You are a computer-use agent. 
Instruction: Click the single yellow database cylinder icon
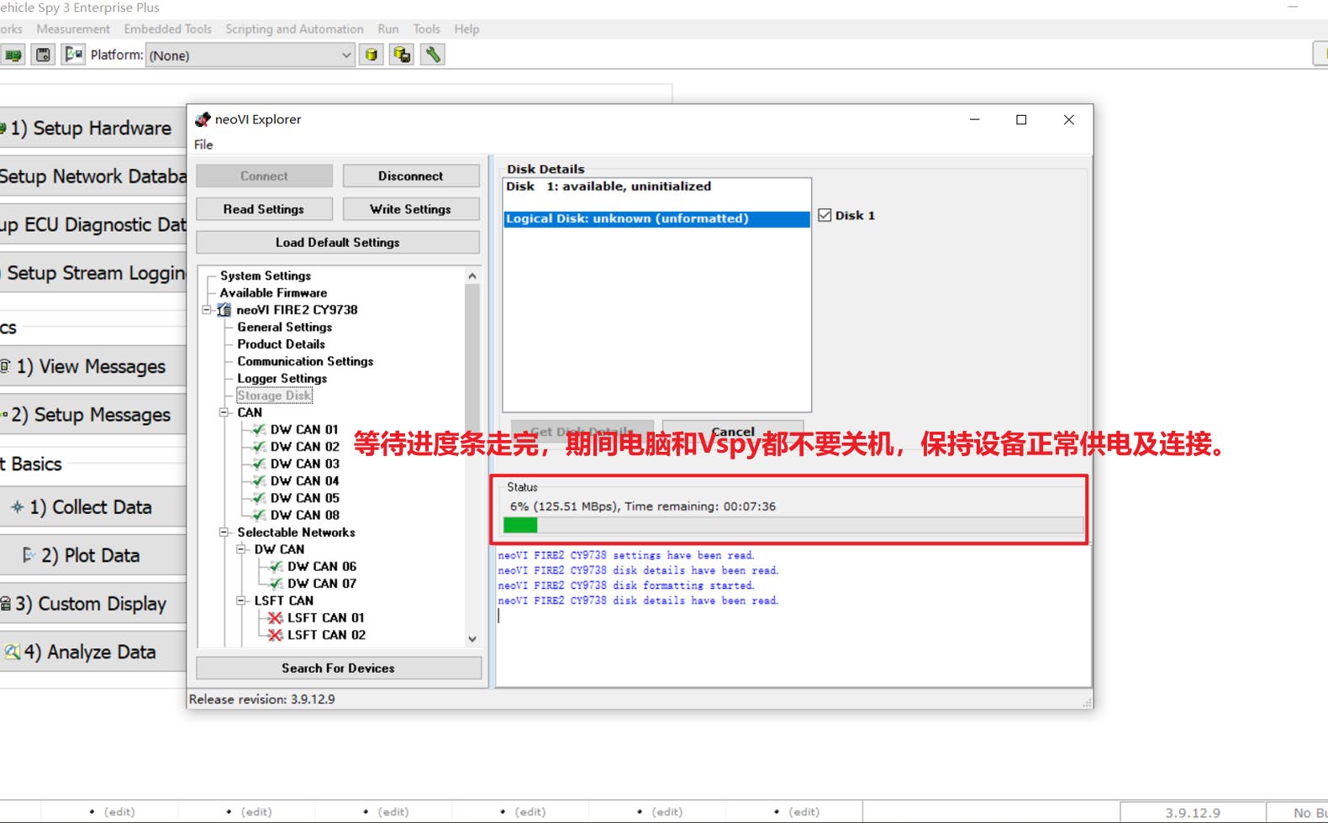click(x=371, y=55)
